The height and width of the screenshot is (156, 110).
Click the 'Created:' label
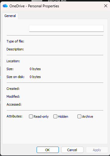(13, 89)
